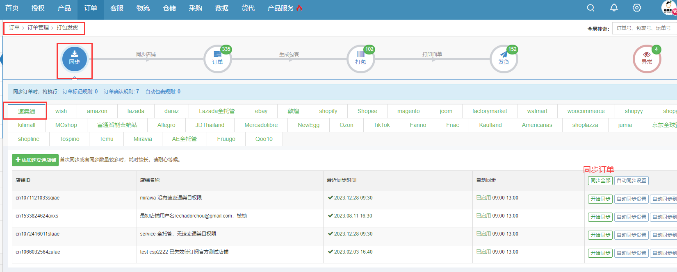Click the 同步 sync step icon
677x272 pixels.
[74, 59]
